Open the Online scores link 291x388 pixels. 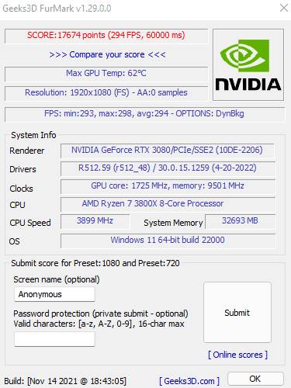click(237, 355)
